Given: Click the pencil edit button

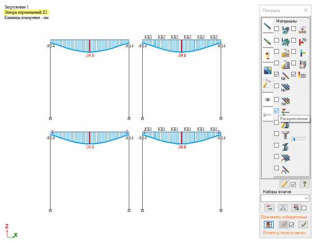Looking at the screenshot, I should (284, 184).
